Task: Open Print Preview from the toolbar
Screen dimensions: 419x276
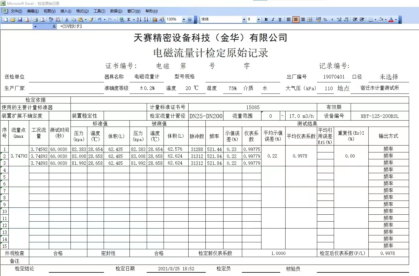Action: tap(42, 20)
